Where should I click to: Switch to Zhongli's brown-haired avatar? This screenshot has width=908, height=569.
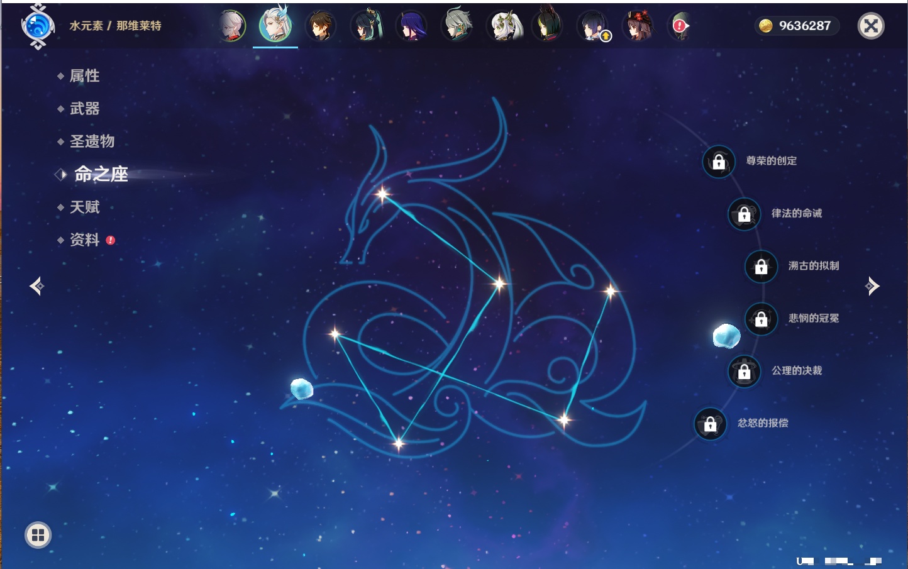[x=321, y=26]
